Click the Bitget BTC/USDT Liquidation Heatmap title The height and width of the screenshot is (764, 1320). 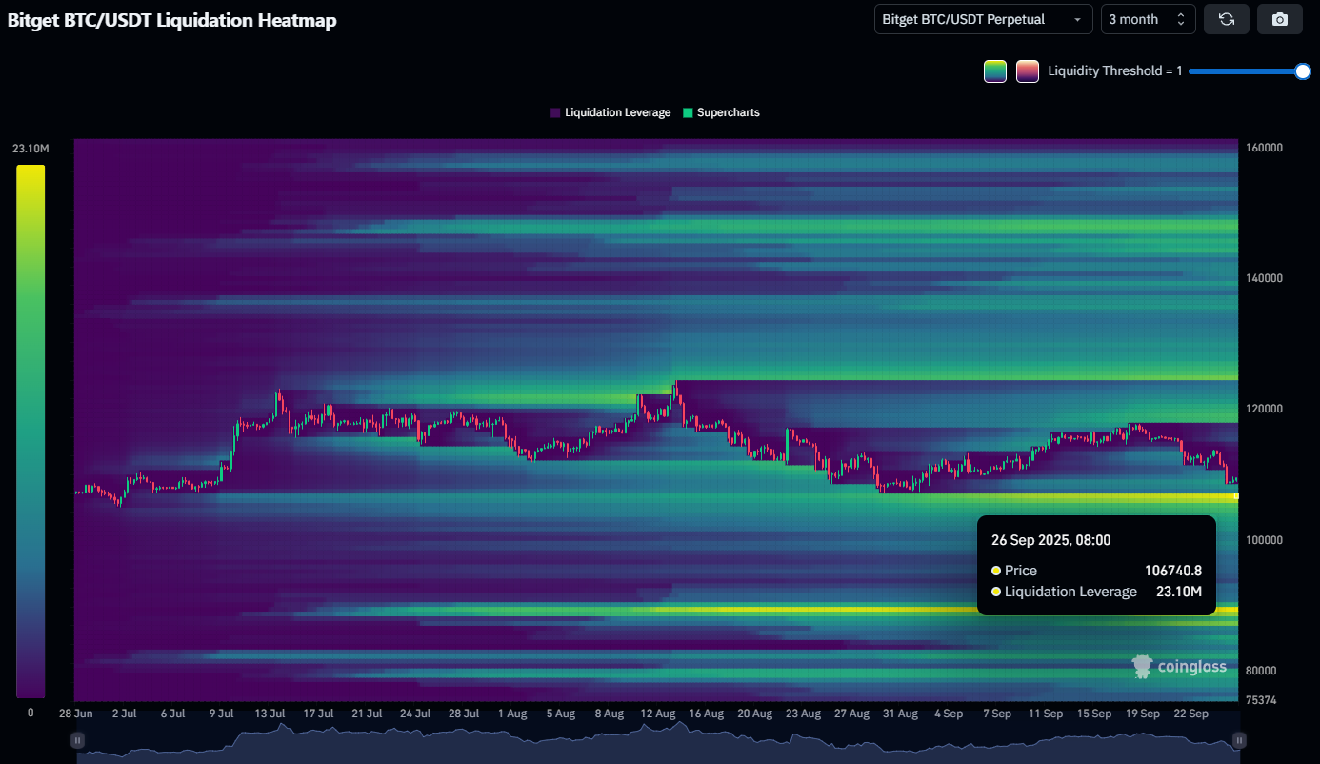[171, 20]
